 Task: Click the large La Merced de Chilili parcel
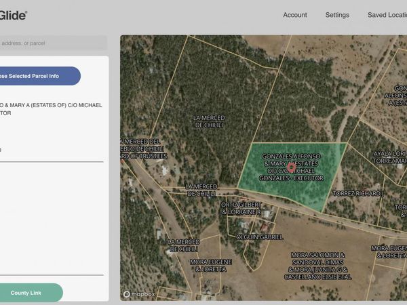(209, 122)
